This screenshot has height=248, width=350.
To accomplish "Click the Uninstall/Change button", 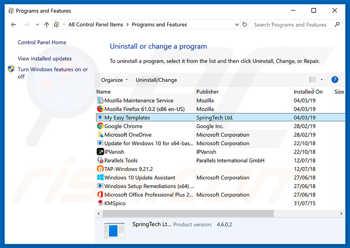I will [x=156, y=80].
